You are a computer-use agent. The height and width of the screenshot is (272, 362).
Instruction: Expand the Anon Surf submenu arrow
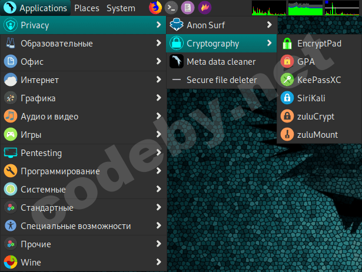pos(269,25)
